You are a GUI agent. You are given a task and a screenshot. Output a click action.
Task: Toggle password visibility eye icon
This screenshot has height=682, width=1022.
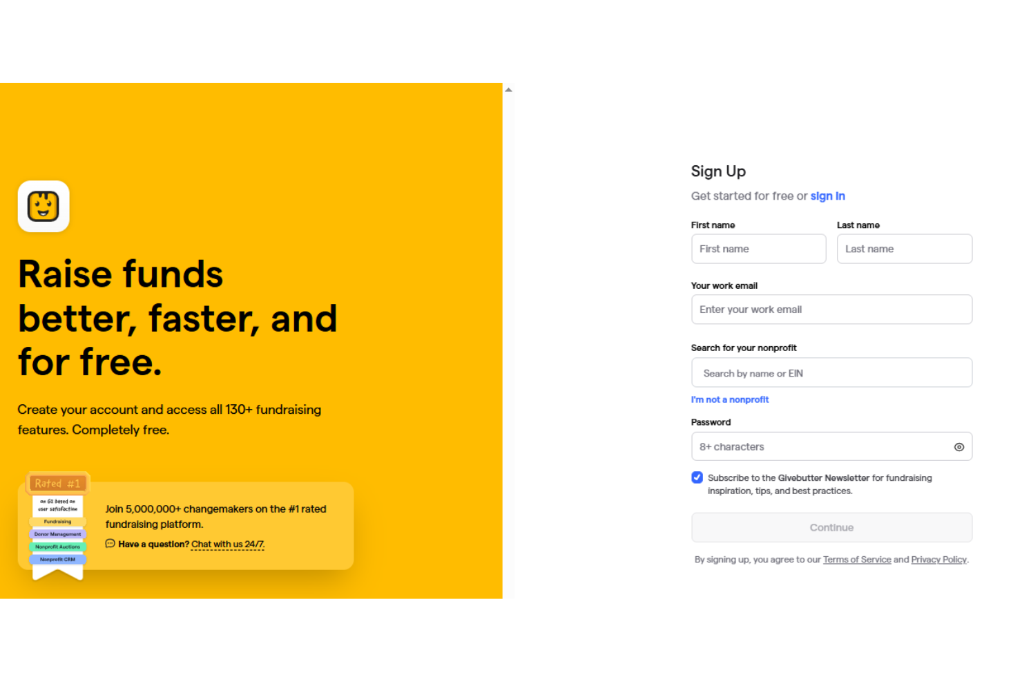click(x=958, y=447)
